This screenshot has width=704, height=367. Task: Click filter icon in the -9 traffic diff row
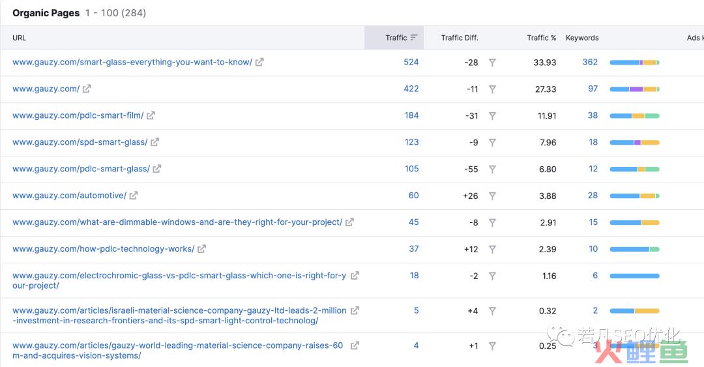pos(493,142)
